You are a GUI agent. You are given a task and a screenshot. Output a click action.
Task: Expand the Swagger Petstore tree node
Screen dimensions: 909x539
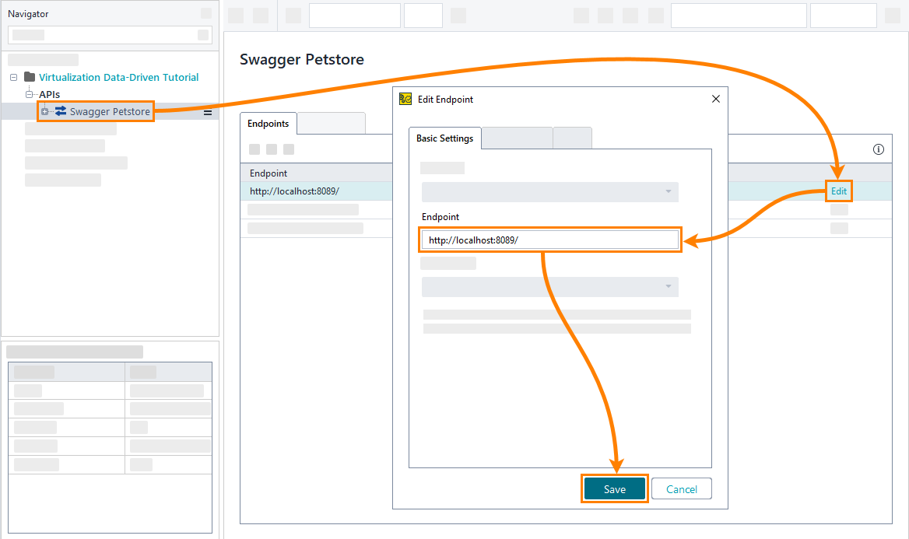pyautogui.click(x=44, y=111)
